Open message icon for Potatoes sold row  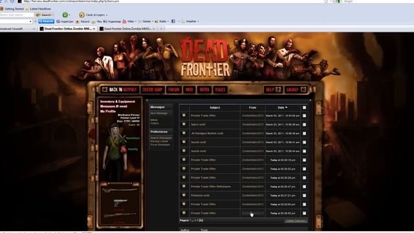click(184, 195)
